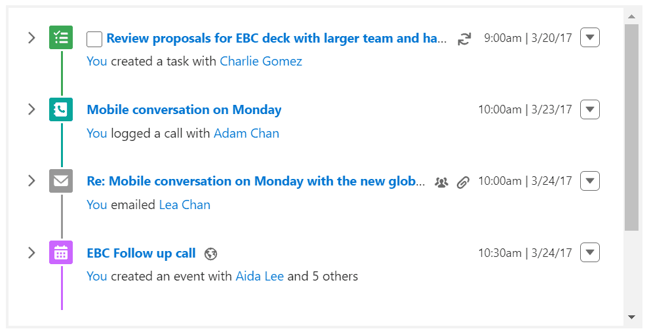Open the Charlie Gomez contact link
Viewport: 649px width, 331px height.
click(x=261, y=61)
